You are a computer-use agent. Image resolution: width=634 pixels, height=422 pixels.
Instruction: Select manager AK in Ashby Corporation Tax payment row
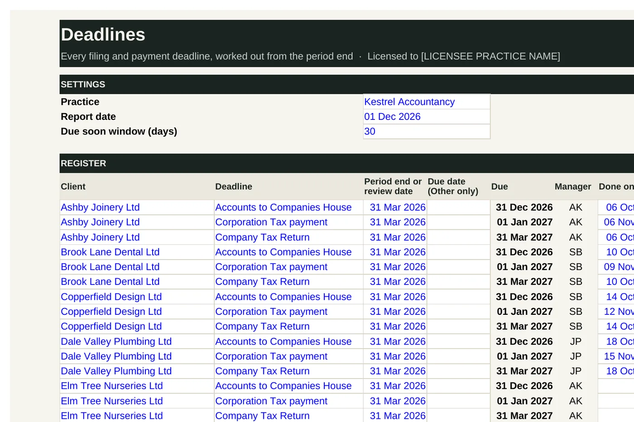(576, 222)
